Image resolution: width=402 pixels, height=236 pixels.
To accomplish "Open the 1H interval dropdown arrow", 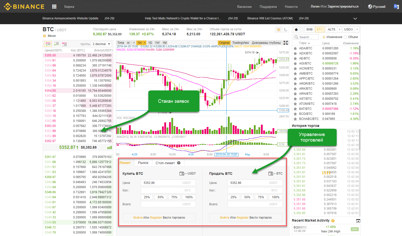I will [145, 43].
